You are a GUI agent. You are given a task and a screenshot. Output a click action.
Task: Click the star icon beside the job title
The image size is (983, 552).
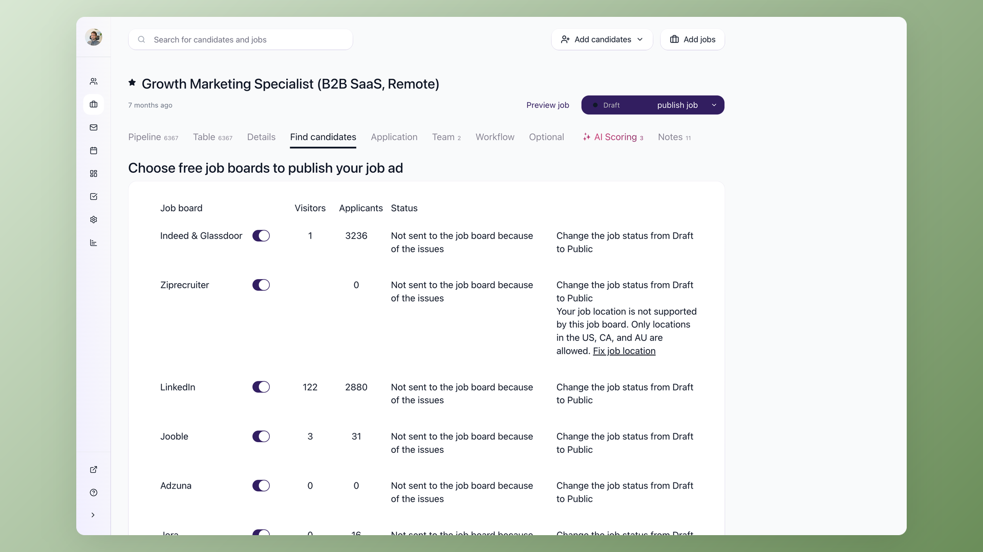[x=132, y=82]
